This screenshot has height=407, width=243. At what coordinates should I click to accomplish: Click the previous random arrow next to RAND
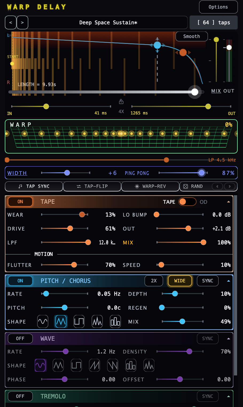(217, 186)
